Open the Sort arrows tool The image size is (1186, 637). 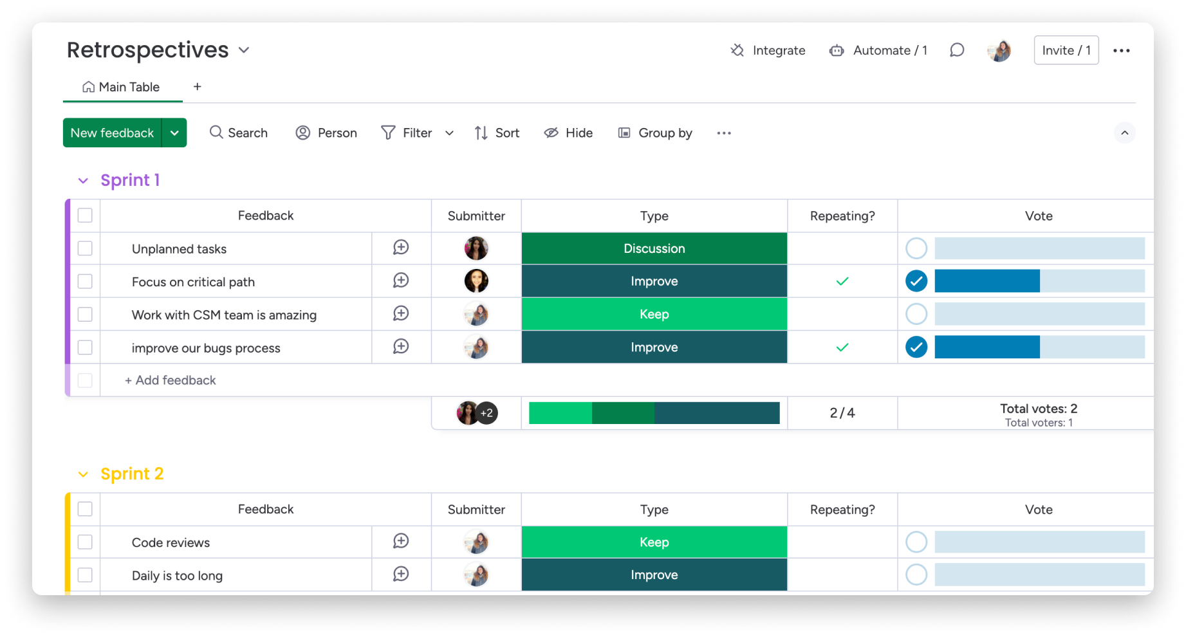point(481,133)
